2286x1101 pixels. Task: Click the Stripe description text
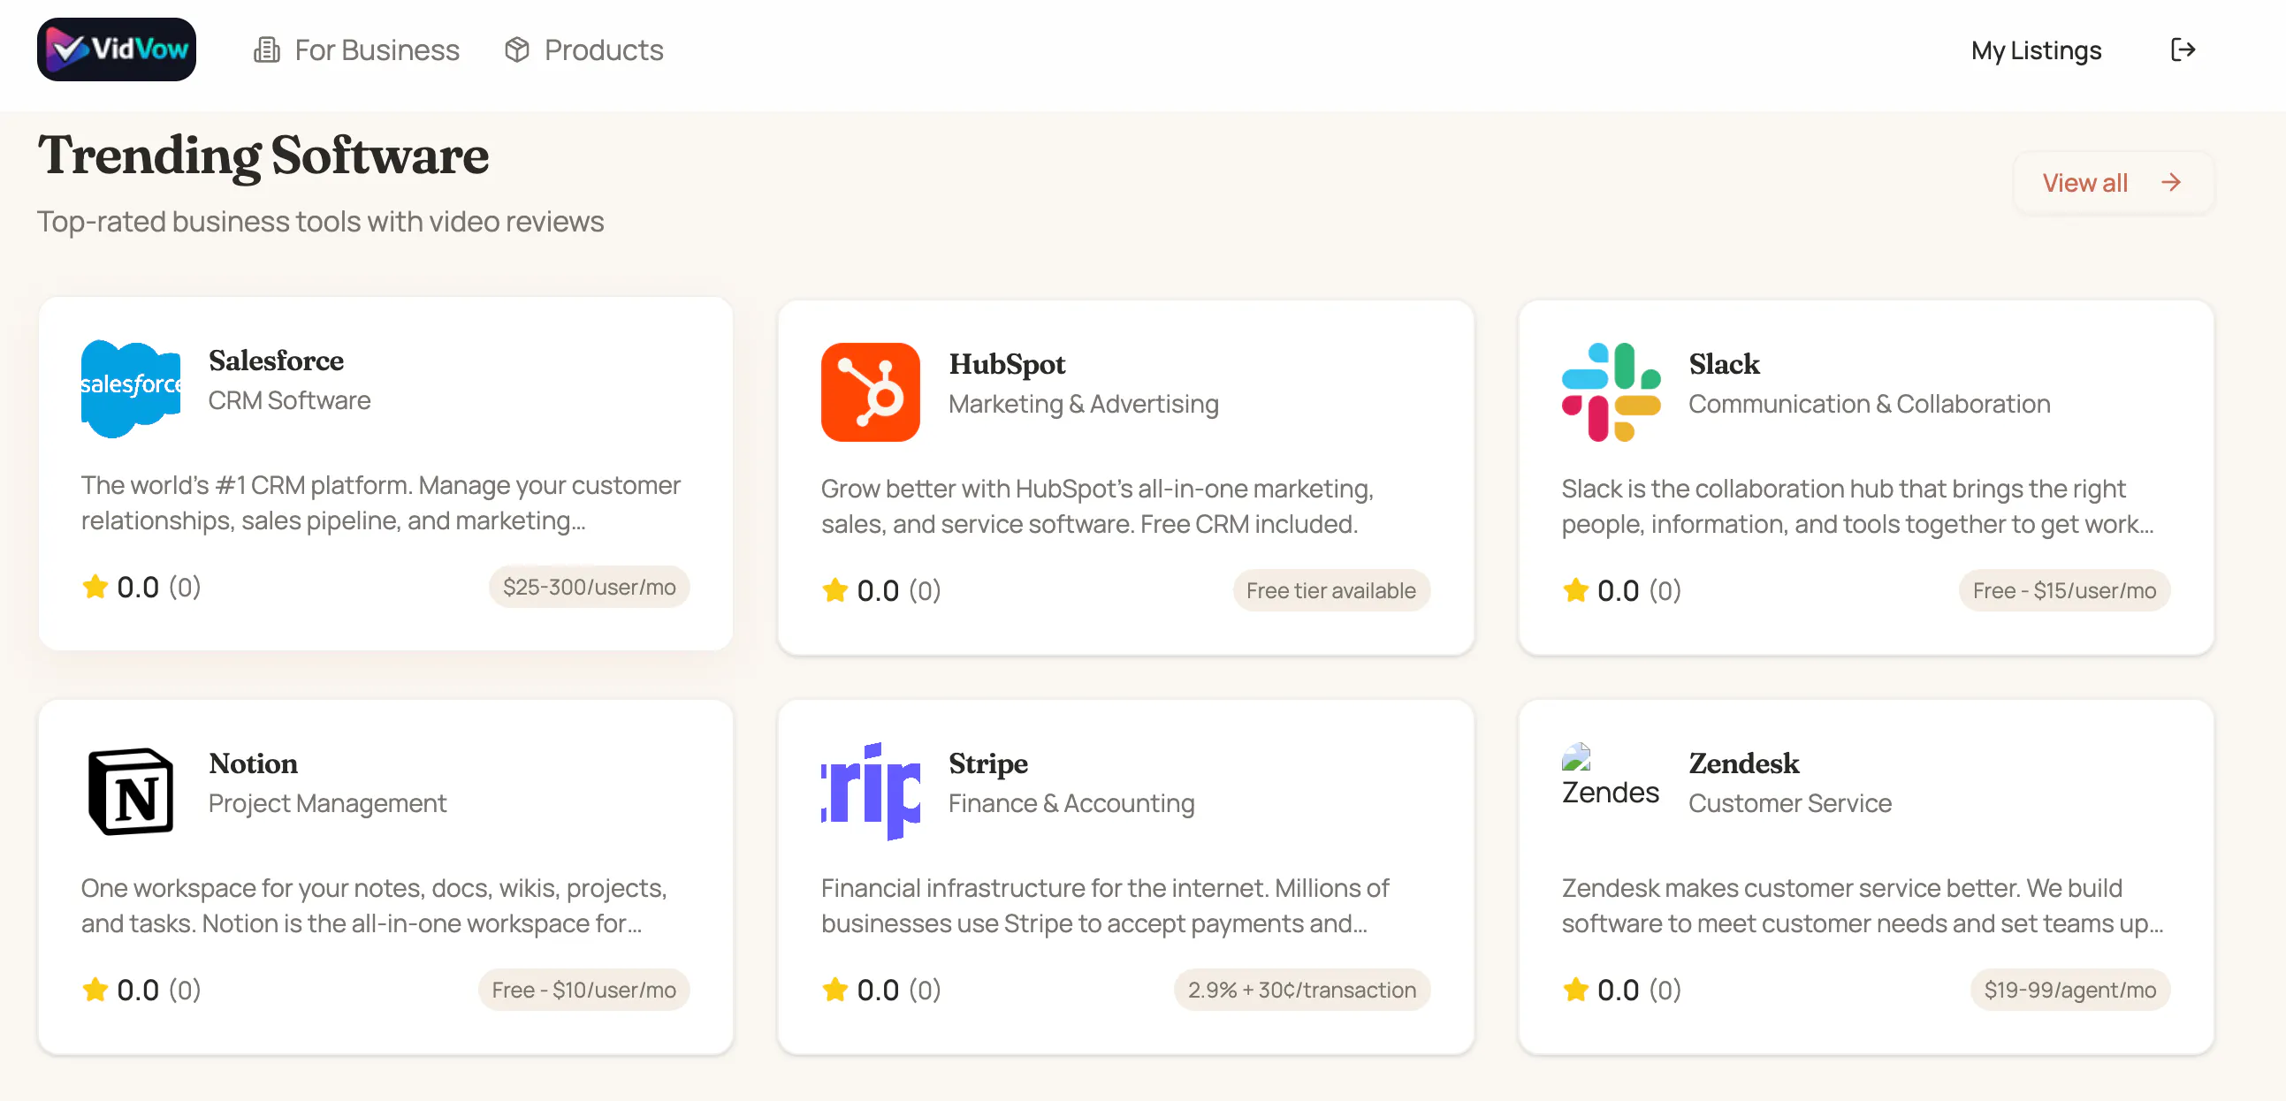pyautogui.click(x=1106, y=906)
